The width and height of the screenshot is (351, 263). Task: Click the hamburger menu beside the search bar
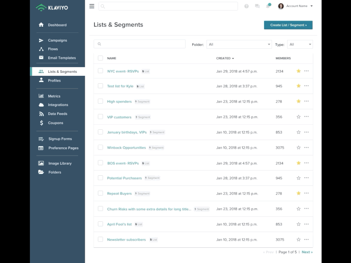[x=92, y=6]
